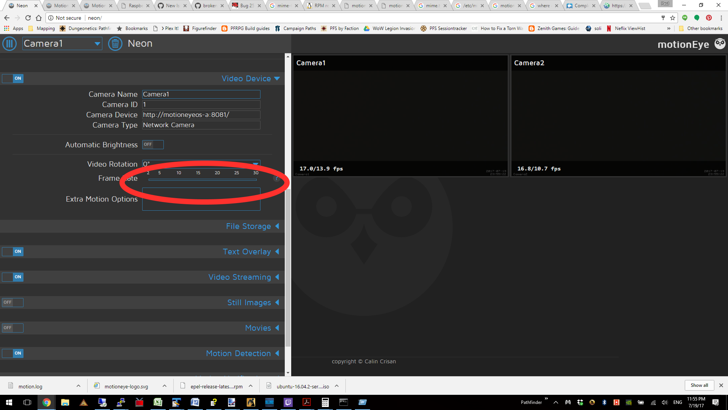Open the Chrome Apps grid icon
The height and width of the screenshot is (410, 728).
tap(6, 28)
